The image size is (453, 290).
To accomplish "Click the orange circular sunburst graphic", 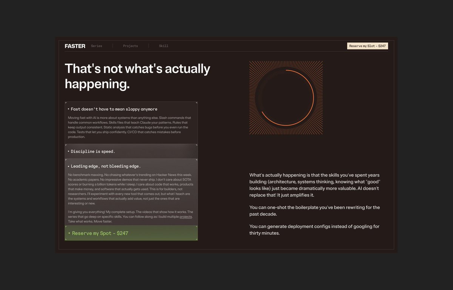I will pos(286,98).
